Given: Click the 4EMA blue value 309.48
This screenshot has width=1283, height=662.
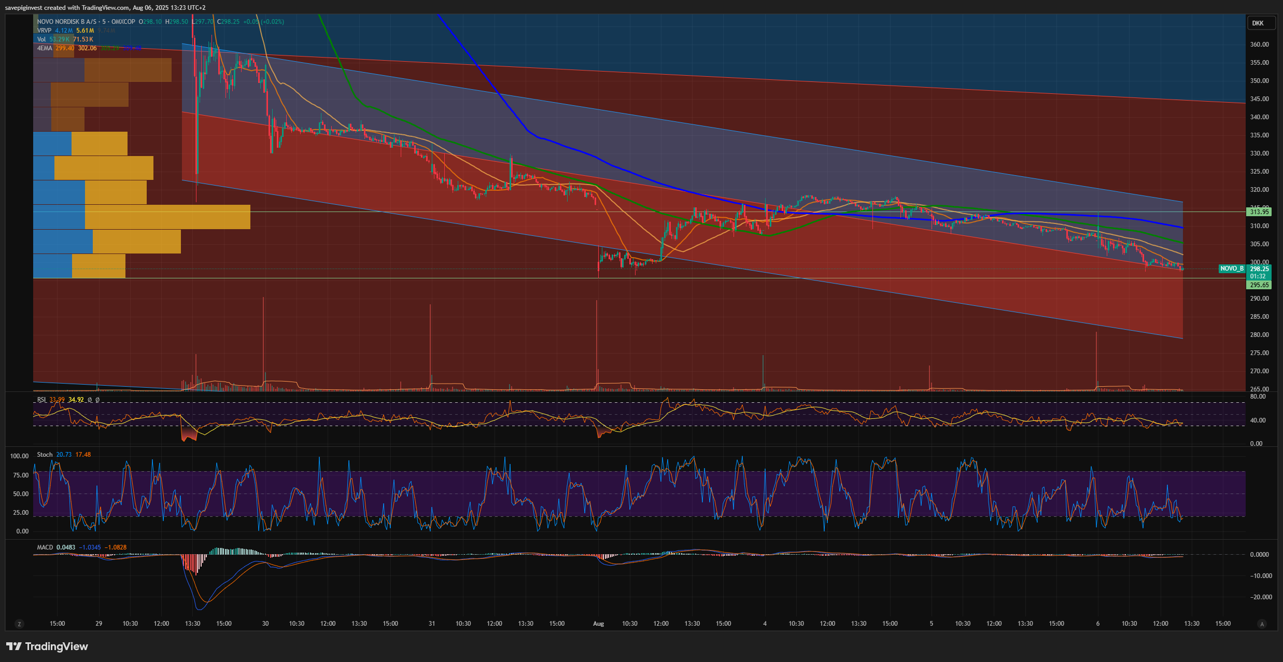Looking at the screenshot, I should coord(132,48).
